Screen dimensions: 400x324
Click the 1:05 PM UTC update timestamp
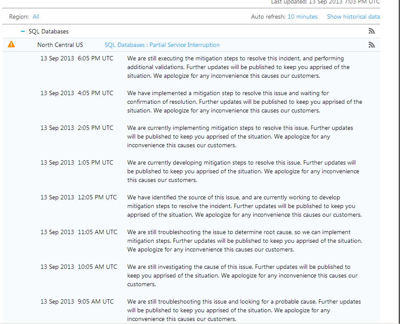click(x=77, y=162)
